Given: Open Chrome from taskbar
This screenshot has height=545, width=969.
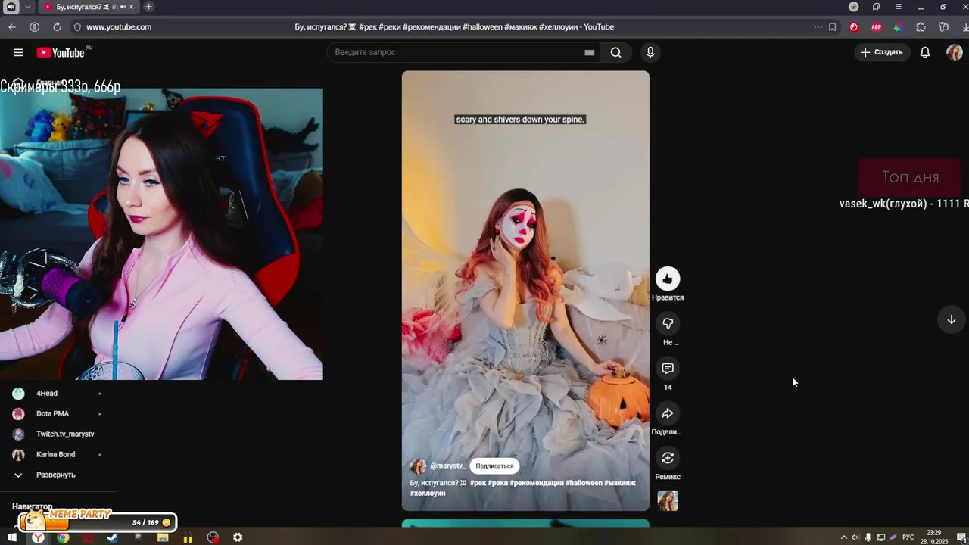Looking at the screenshot, I should tap(63, 537).
